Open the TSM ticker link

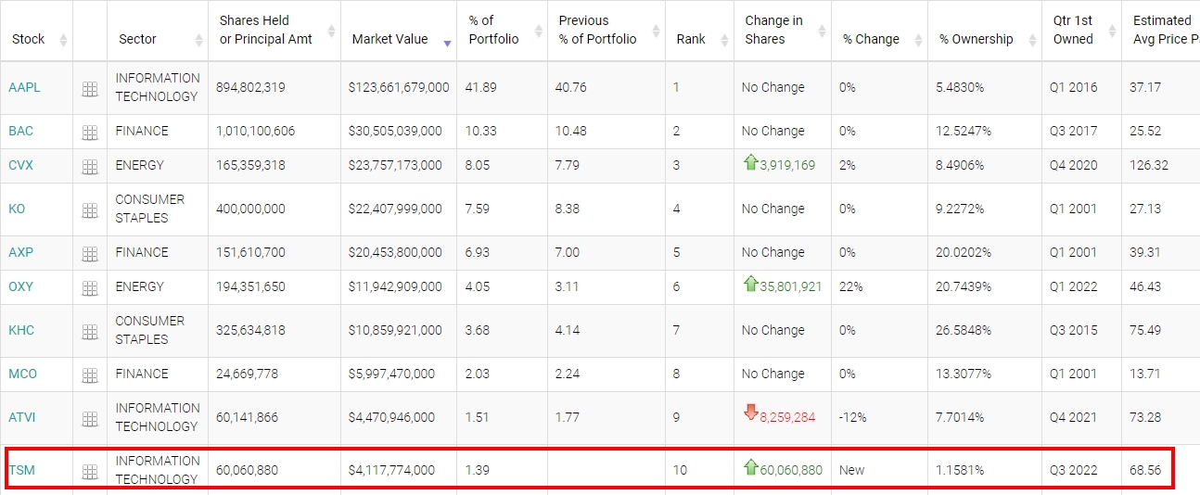click(21, 470)
